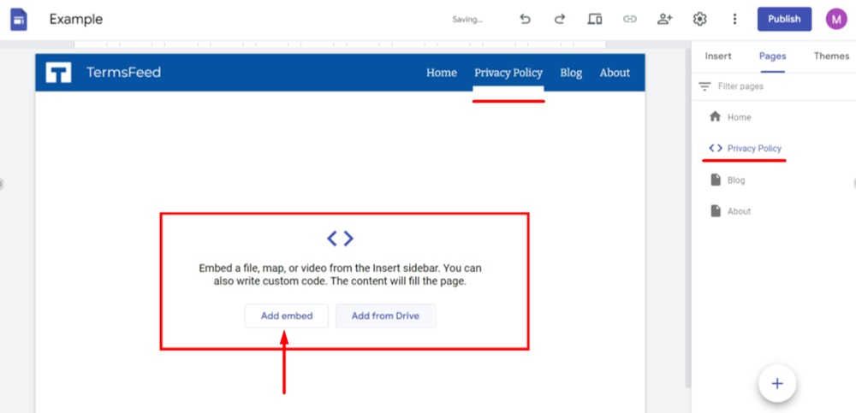This screenshot has width=856, height=413.
Task: Open the Settings gear icon
Action: 700,19
